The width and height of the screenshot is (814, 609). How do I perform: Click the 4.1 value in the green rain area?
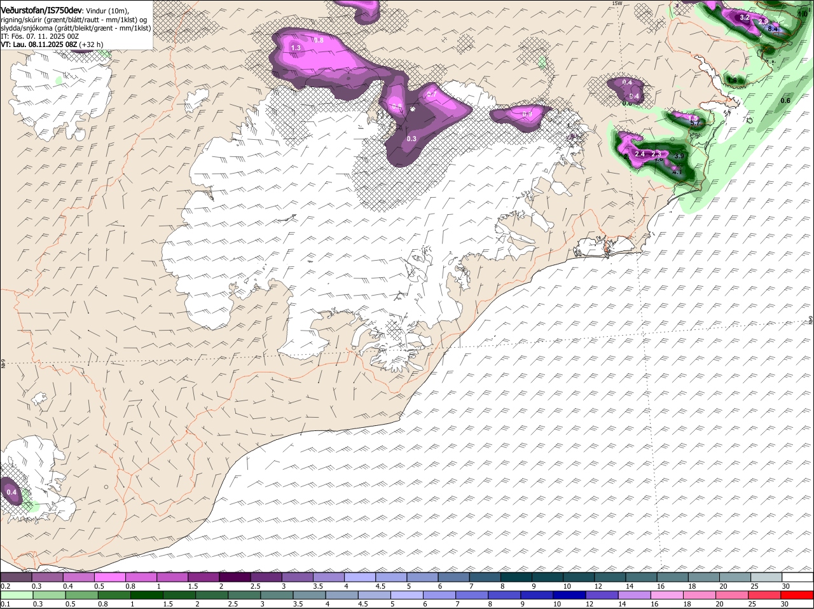pos(677,172)
